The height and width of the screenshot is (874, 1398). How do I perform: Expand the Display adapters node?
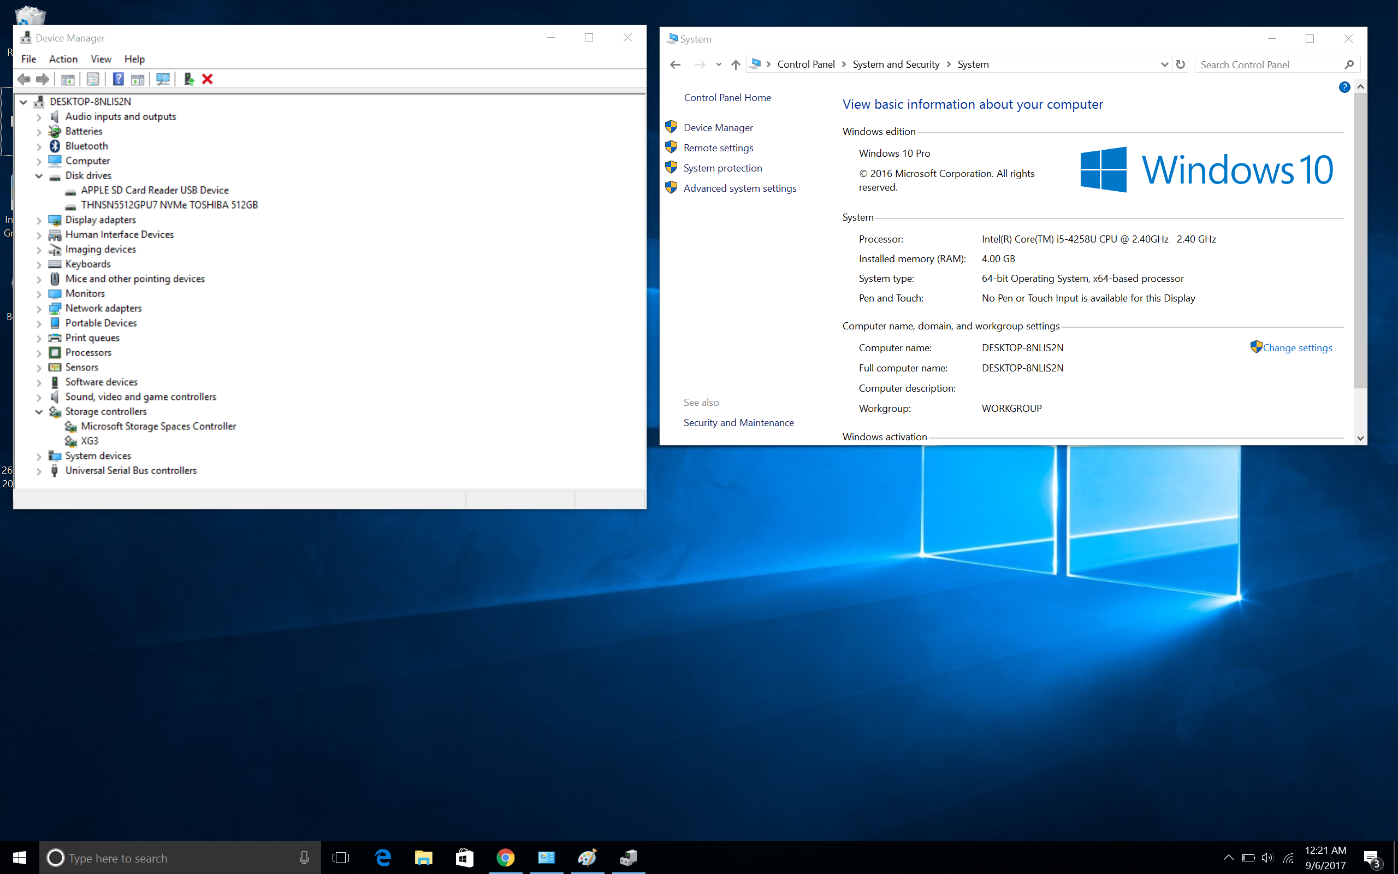click(x=39, y=220)
